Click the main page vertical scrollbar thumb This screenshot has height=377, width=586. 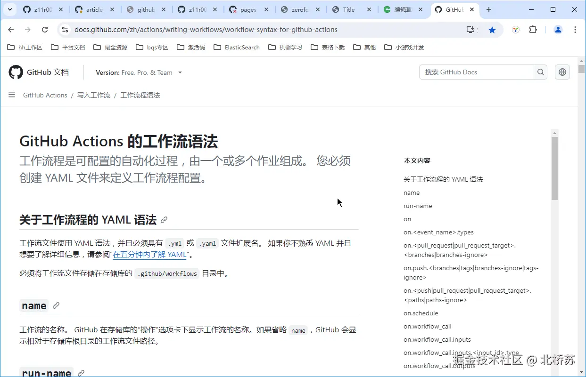[x=581, y=69]
